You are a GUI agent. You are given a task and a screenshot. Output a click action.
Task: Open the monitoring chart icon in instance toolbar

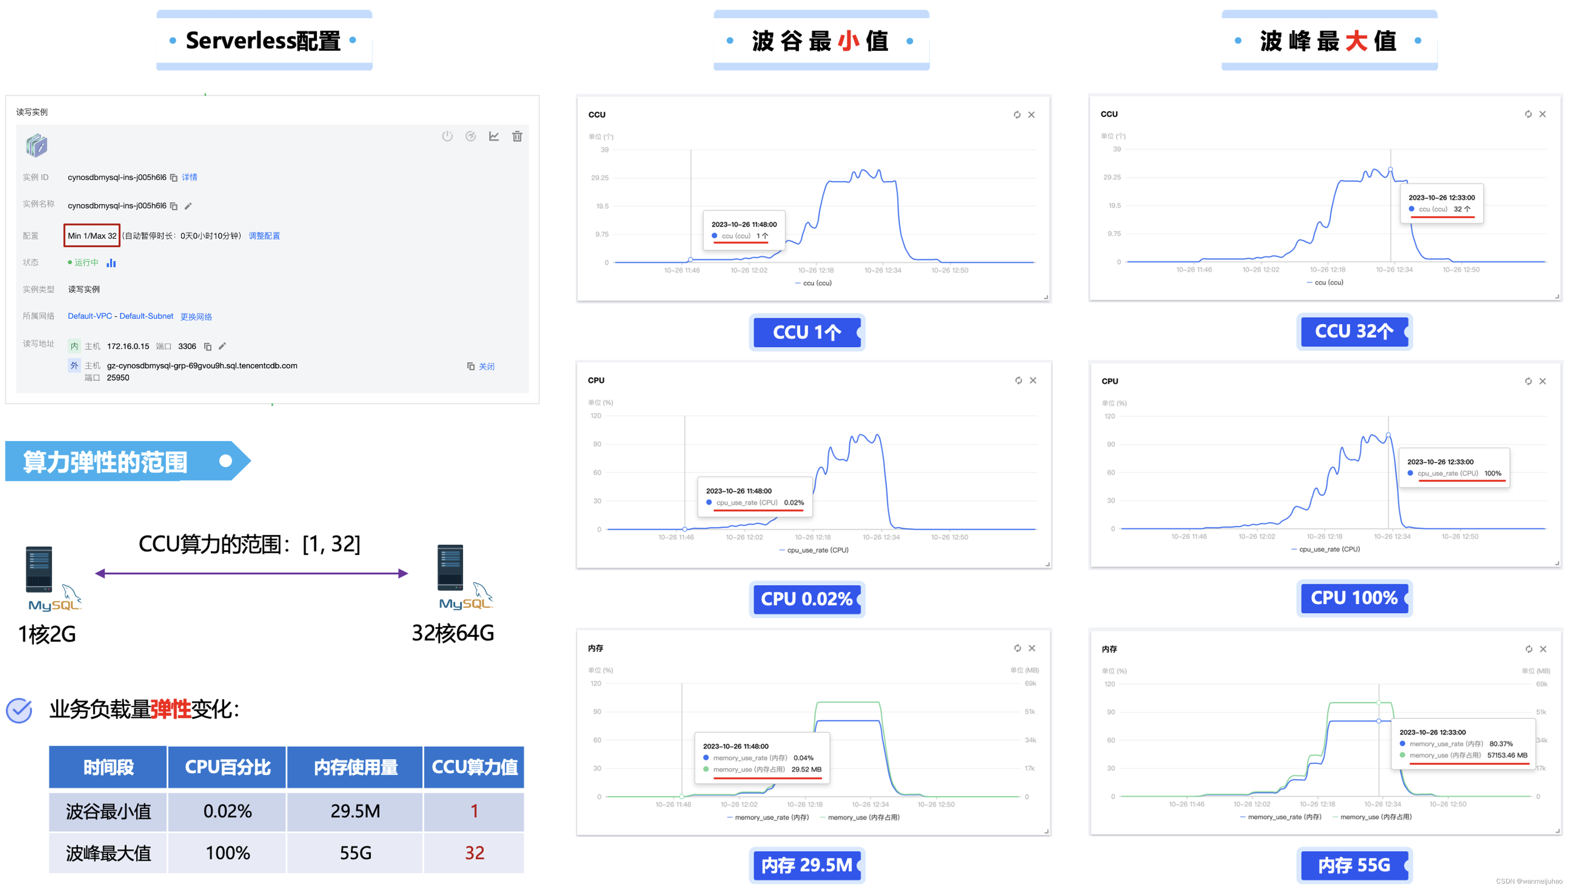(494, 136)
